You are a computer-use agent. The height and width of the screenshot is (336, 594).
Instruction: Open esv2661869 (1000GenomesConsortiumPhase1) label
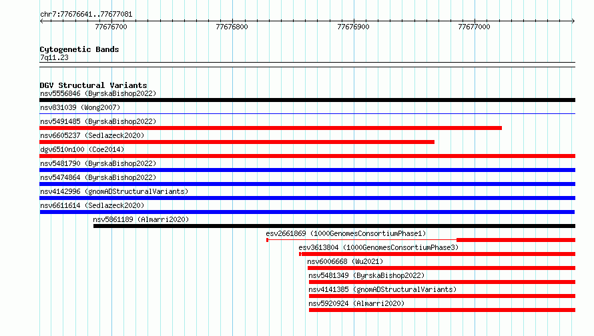pyautogui.click(x=346, y=233)
